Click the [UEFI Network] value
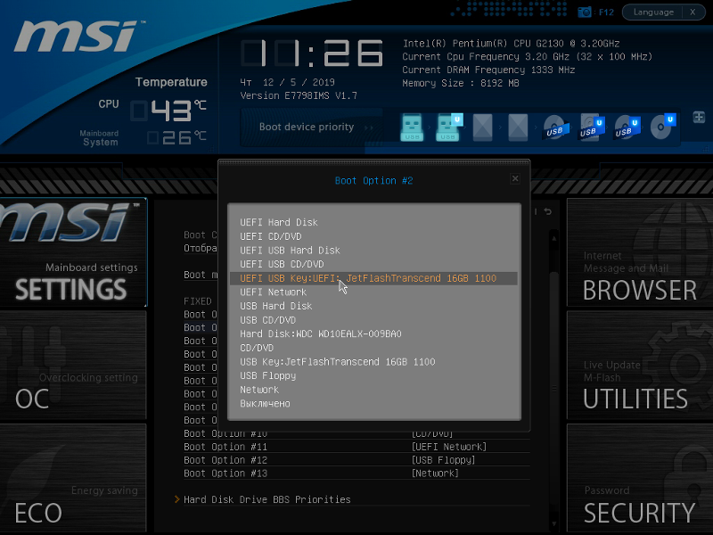Viewport: 713px width, 535px height. pyautogui.click(x=449, y=448)
